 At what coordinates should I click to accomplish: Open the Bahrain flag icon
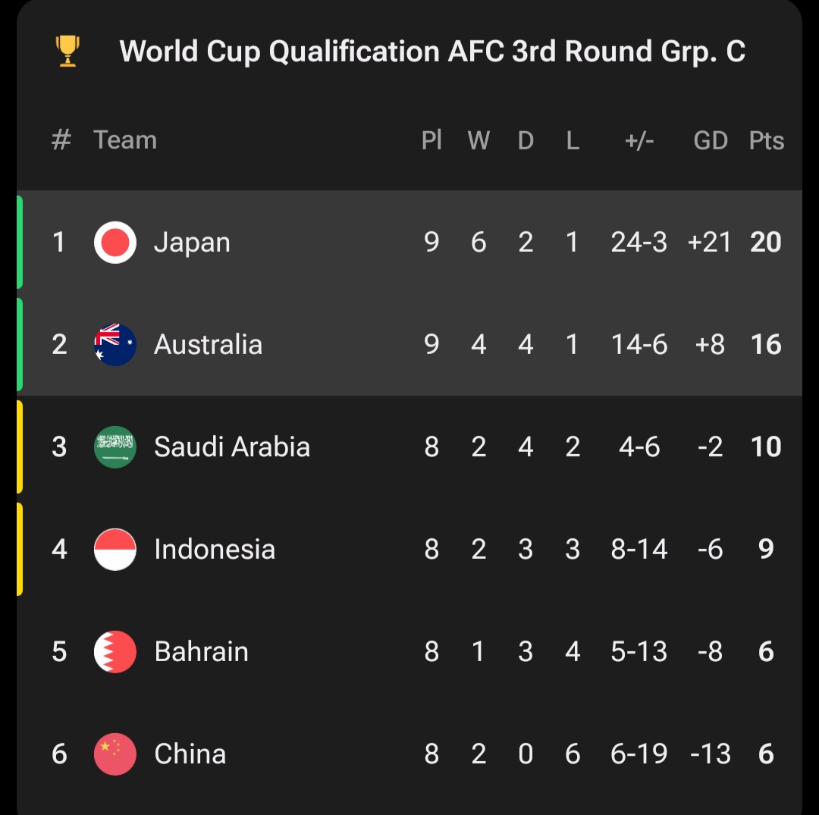click(x=115, y=651)
